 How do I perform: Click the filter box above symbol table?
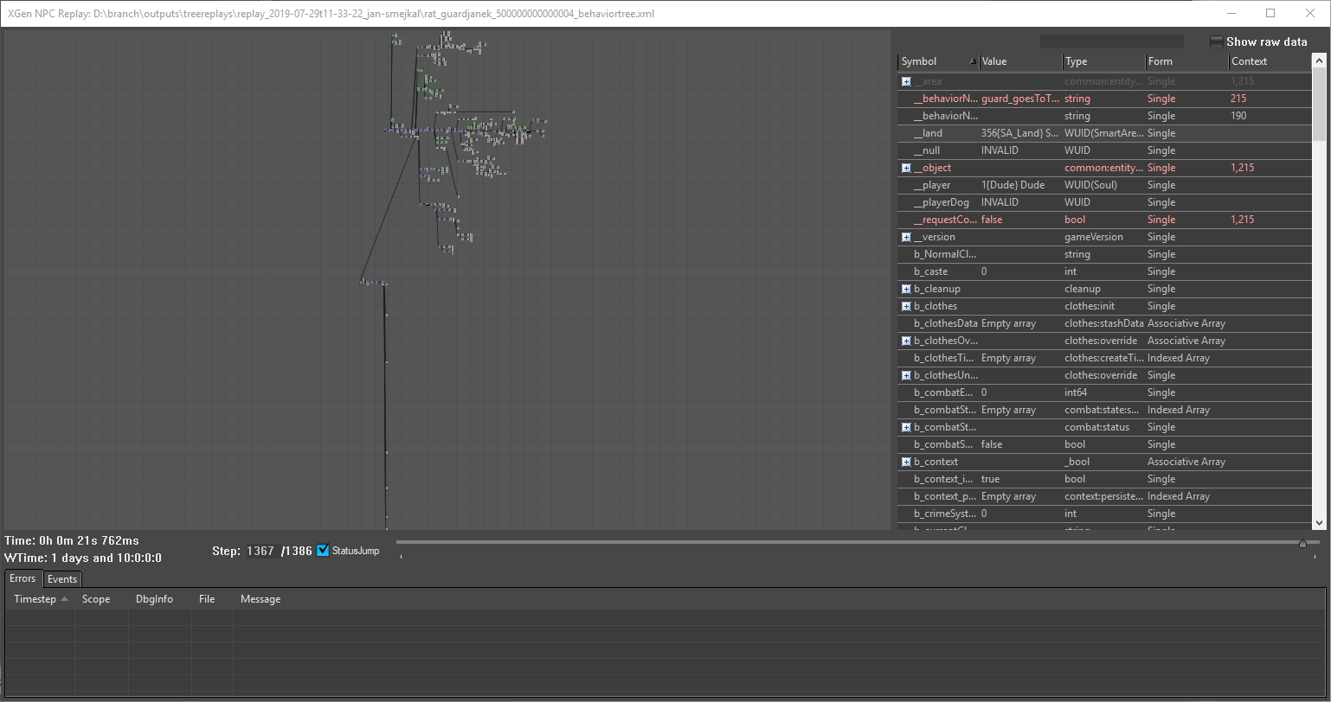pos(1111,41)
